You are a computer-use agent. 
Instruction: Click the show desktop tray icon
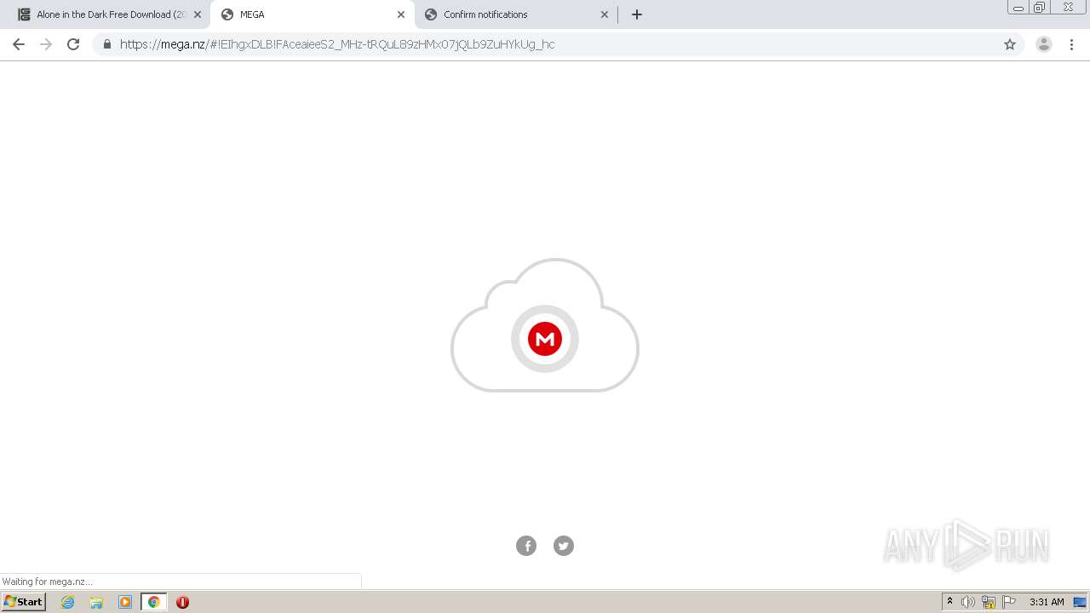1080,602
